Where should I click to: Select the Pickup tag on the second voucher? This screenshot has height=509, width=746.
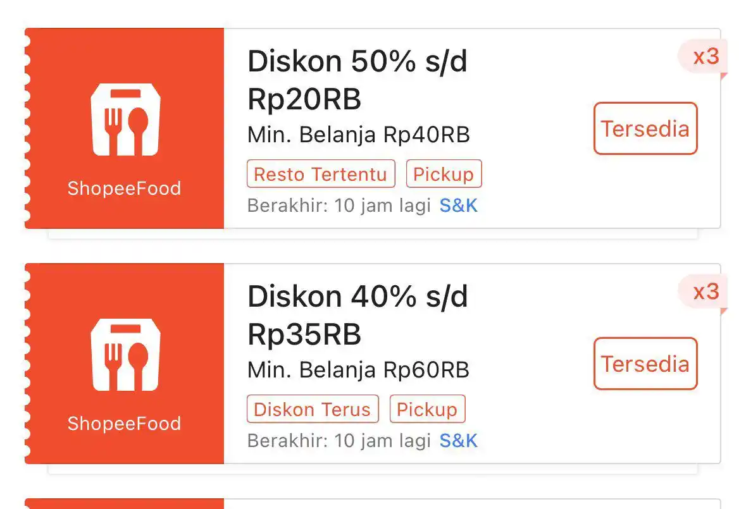coord(428,409)
